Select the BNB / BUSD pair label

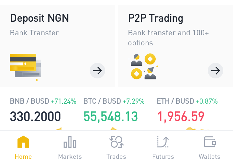pos(29,101)
